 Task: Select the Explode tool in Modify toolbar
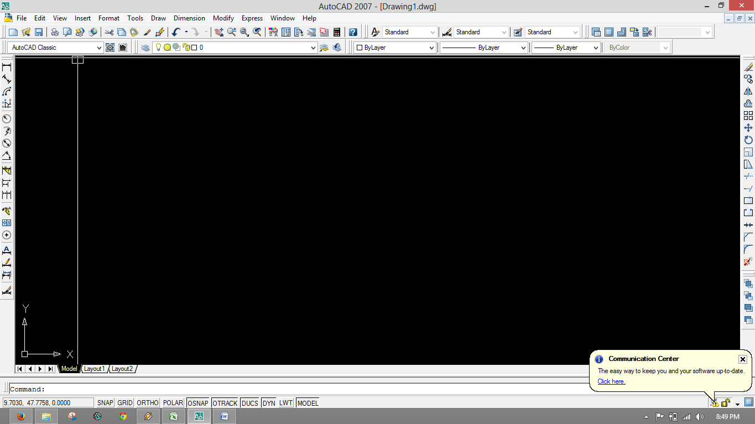[x=748, y=261]
